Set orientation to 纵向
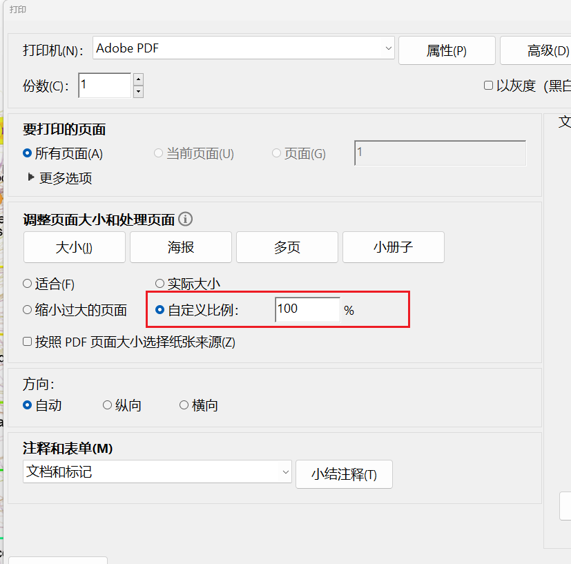 click(107, 405)
